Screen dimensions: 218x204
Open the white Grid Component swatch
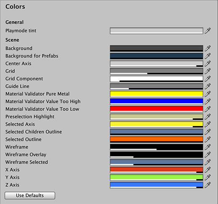pos(157,79)
